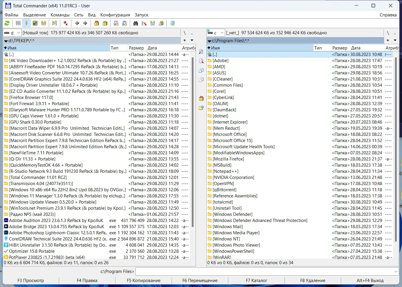The width and height of the screenshot is (402, 287).
Task: Click the pack icon in middle bar
Action: 201,98
